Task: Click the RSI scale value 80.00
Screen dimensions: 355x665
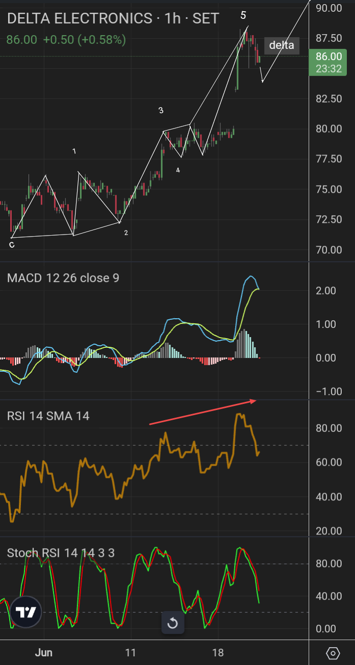Action: 328,428
